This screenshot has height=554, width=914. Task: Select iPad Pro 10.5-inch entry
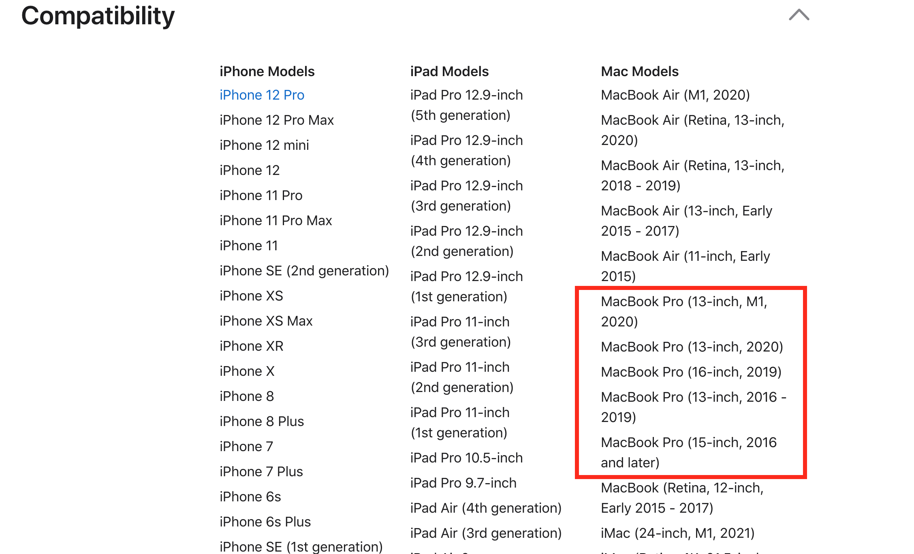pyautogui.click(x=466, y=458)
